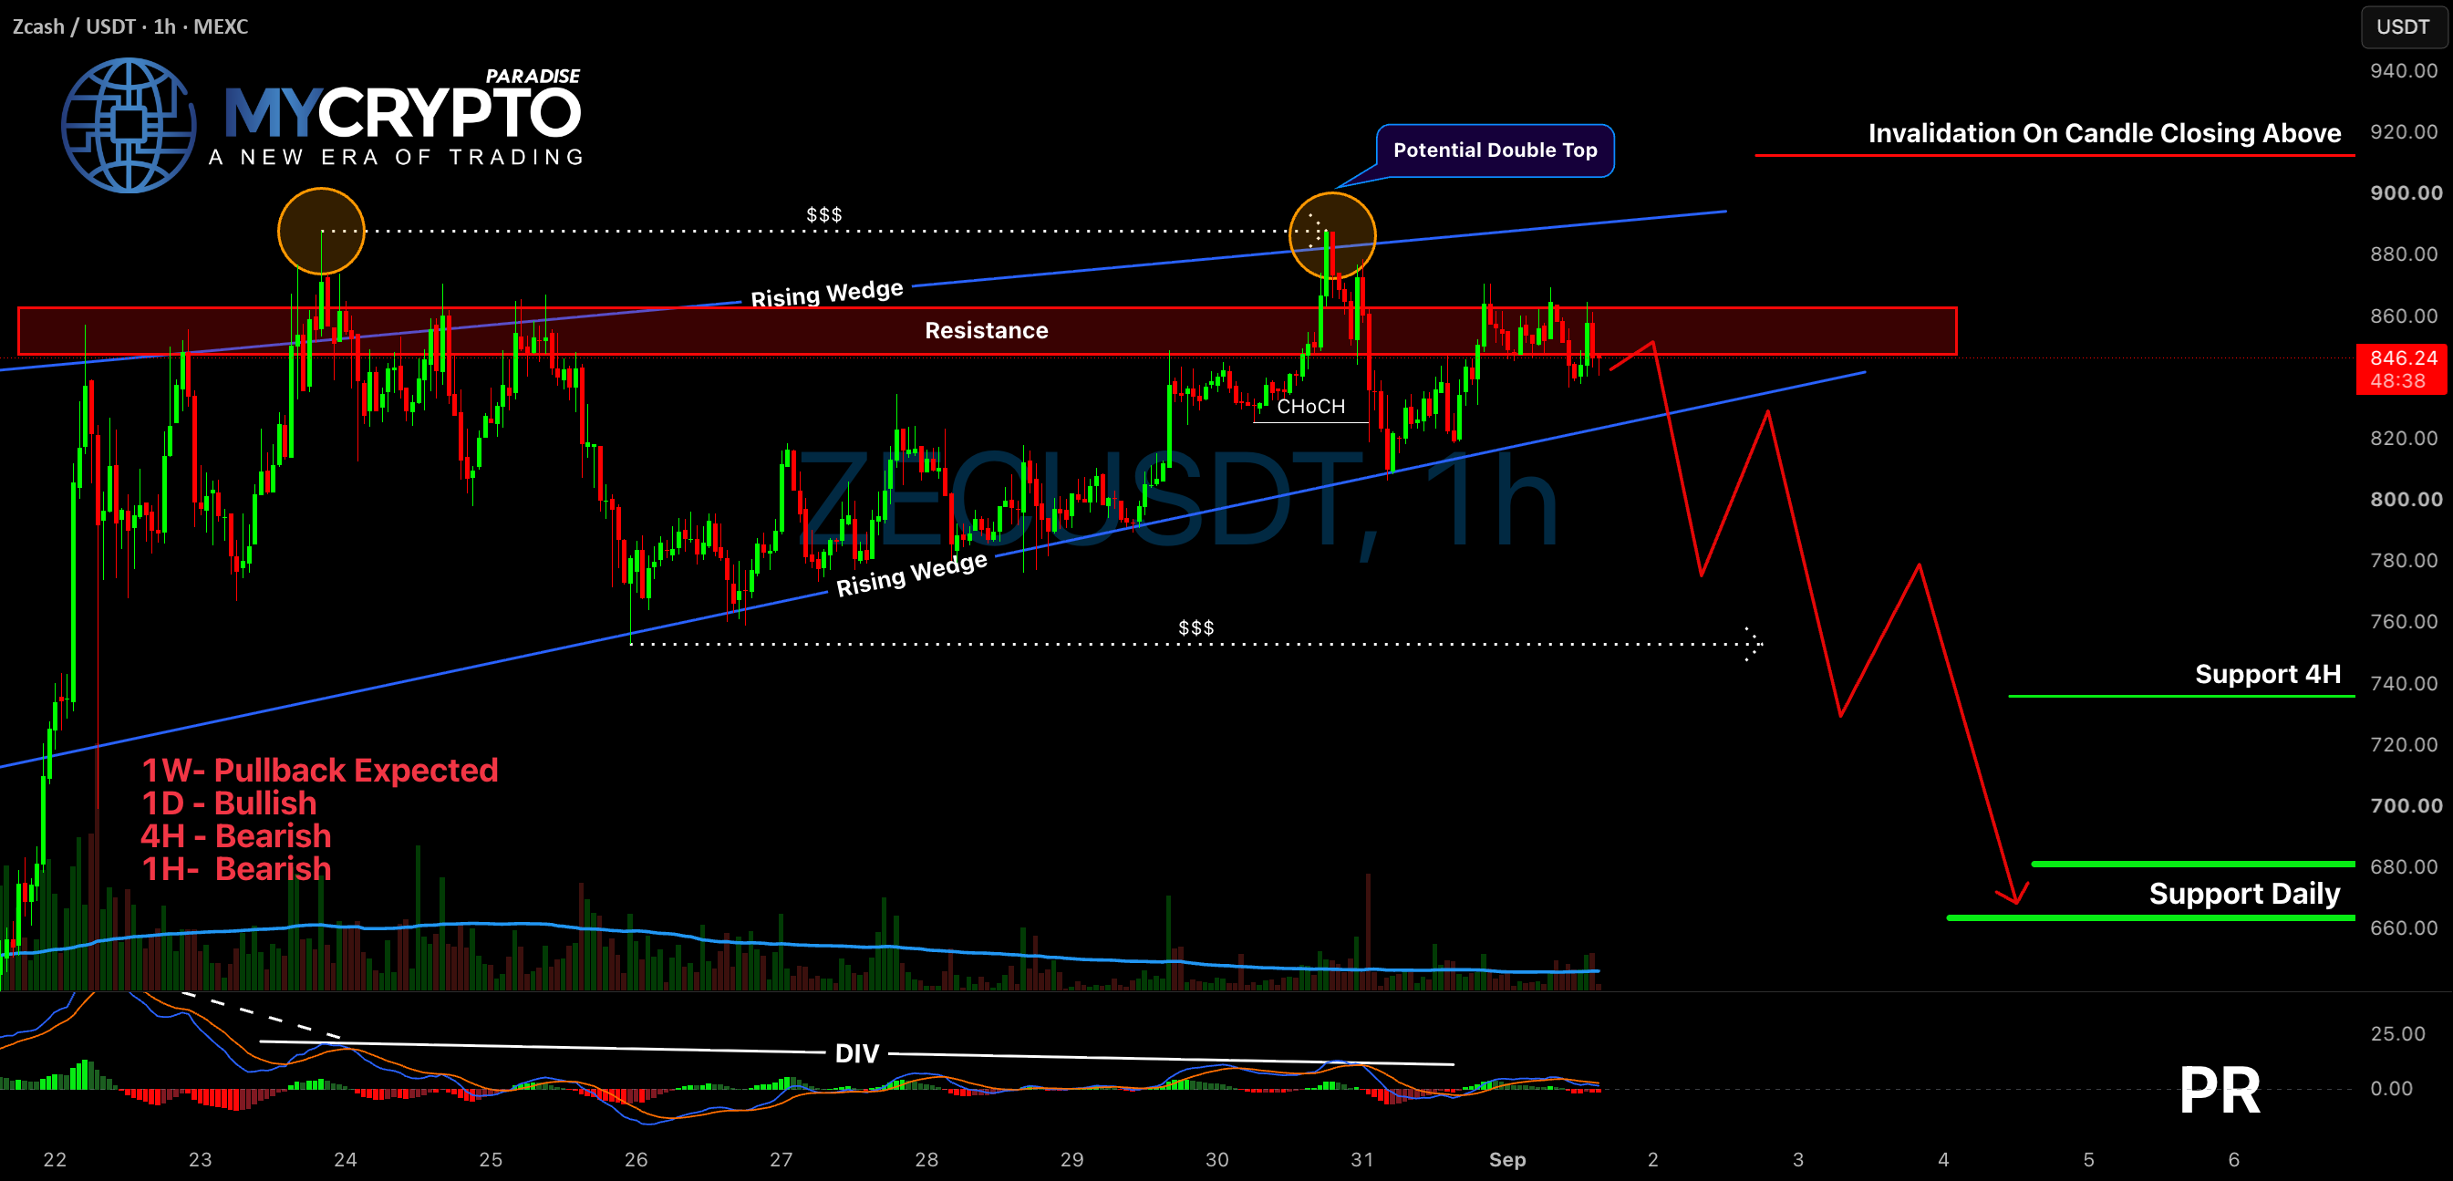Click the 800.00 price axis label

2406,499
